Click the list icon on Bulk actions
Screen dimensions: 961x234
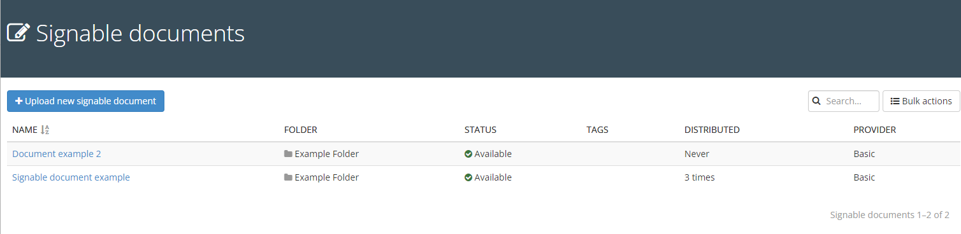pyautogui.click(x=895, y=101)
